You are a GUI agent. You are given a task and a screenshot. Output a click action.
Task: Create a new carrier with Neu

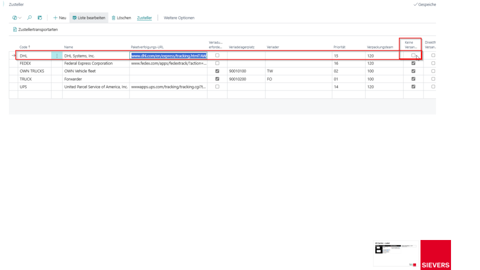59,18
